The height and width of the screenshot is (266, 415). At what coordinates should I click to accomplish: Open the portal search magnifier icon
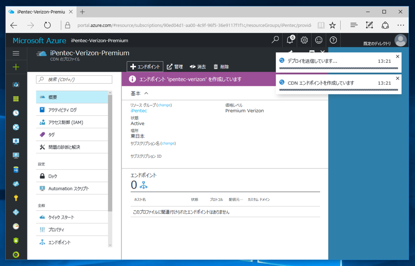click(x=275, y=40)
